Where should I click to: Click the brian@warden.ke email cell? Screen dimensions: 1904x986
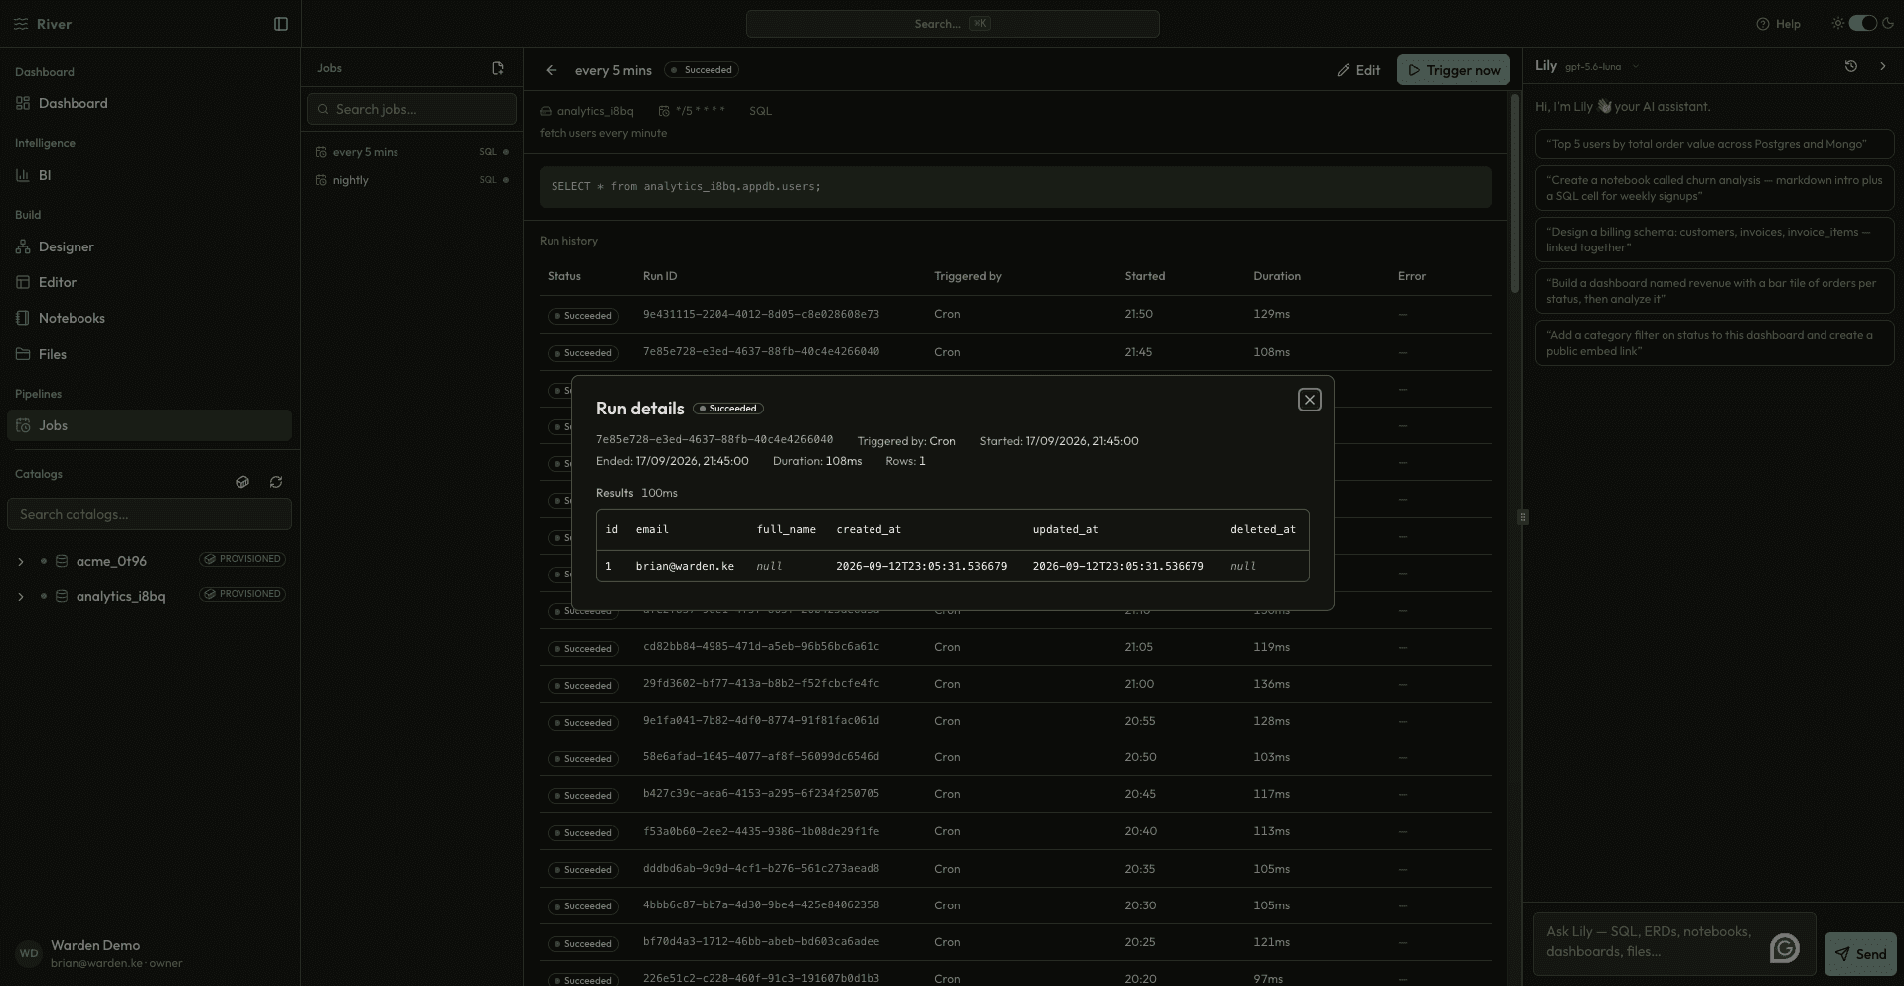[685, 566]
